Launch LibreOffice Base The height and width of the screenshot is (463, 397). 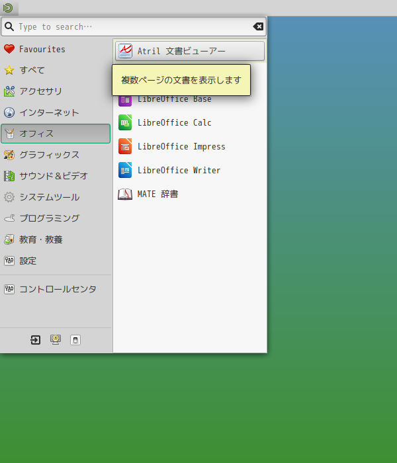pyautogui.click(x=190, y=99)
